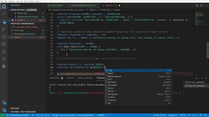Viewport: 209px width, 117px height.
Task: Collapse the UNTITLED (WORKSPACE) section
Action: [x=27, y=24]
